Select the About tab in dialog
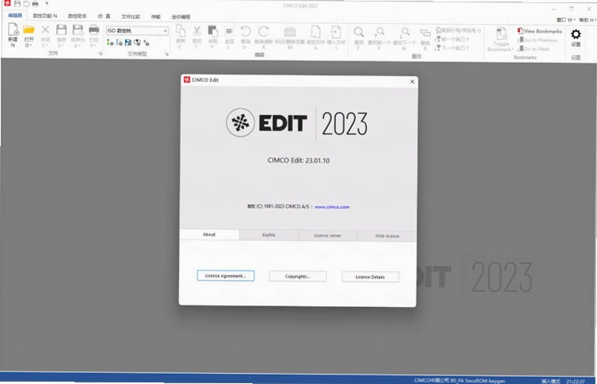Image resolution: width=597 pixels, height=384 pixels. [x=209, y=235]
